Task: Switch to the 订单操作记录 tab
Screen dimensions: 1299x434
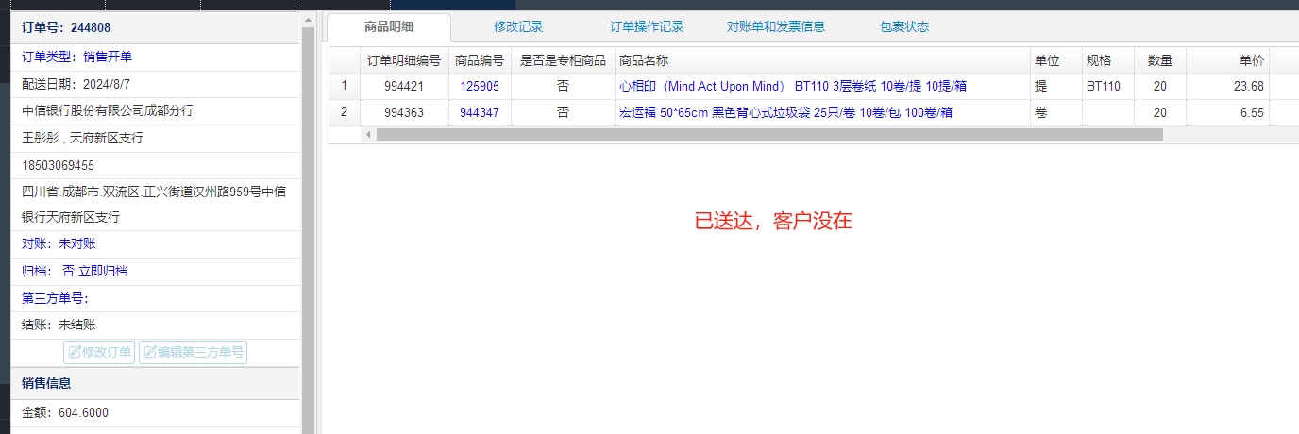Action: [647, 26]
